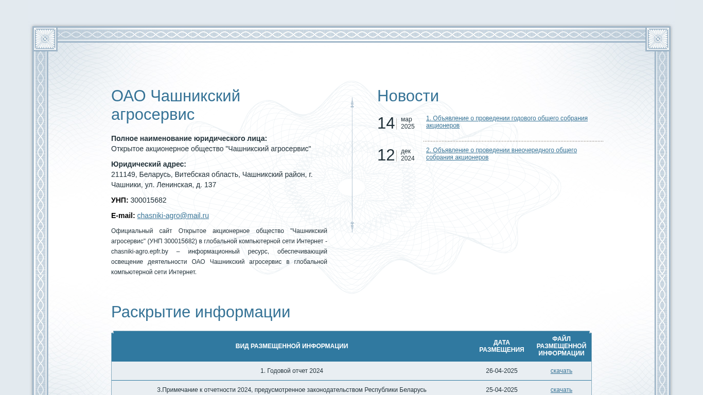Image resolution: width=703 pixels, height=395 pixels.
Task: Click the 26-04-2025 date cell
Action: 501,371
